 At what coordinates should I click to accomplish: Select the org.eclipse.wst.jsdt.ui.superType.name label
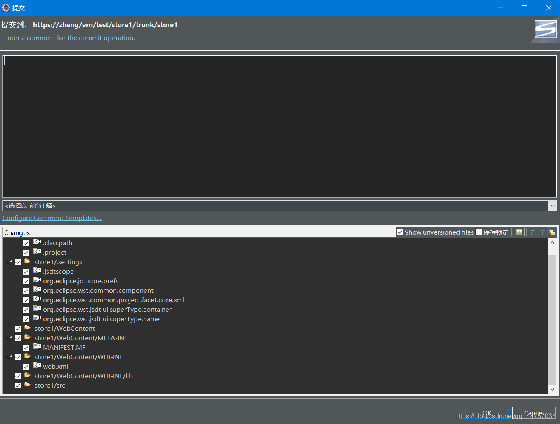[101, 319]
